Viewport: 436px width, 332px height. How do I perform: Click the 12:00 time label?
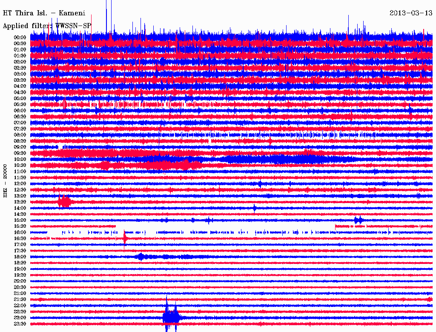pos(20,183)
